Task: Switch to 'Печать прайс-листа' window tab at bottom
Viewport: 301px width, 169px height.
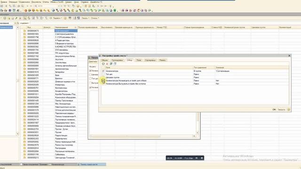Action: 92,164
